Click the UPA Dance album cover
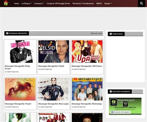 [x=87, y=51]
